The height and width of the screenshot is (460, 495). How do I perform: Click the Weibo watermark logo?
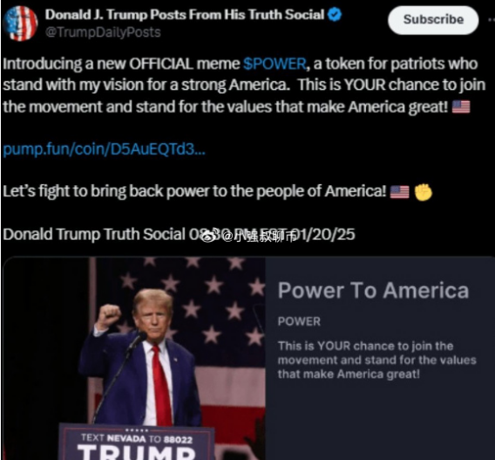(209, 236)
